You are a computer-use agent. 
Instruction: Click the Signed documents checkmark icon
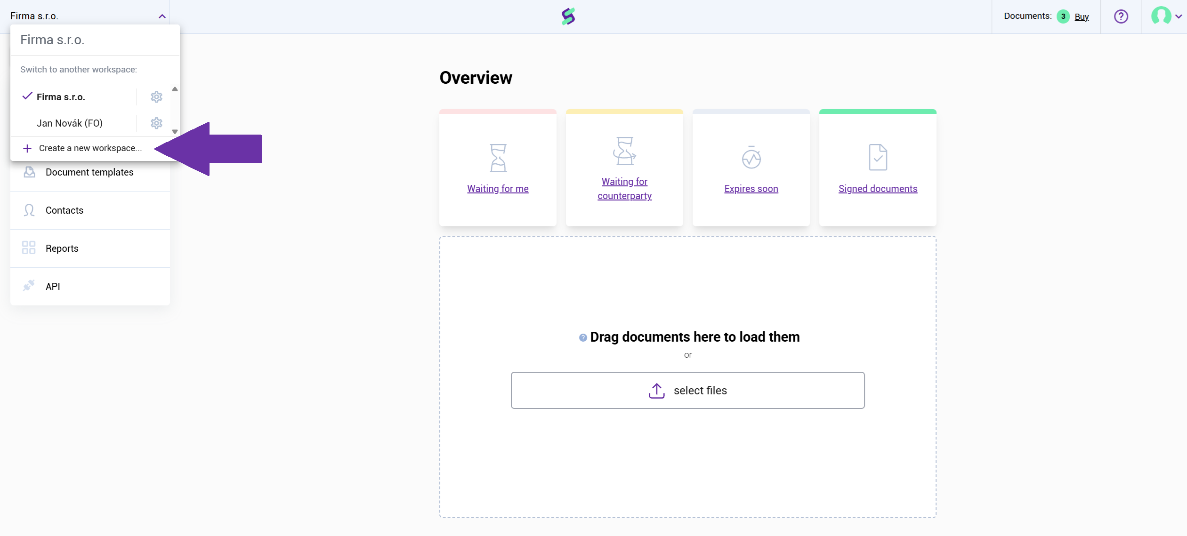pyautogui.click(x=878, y=157)
